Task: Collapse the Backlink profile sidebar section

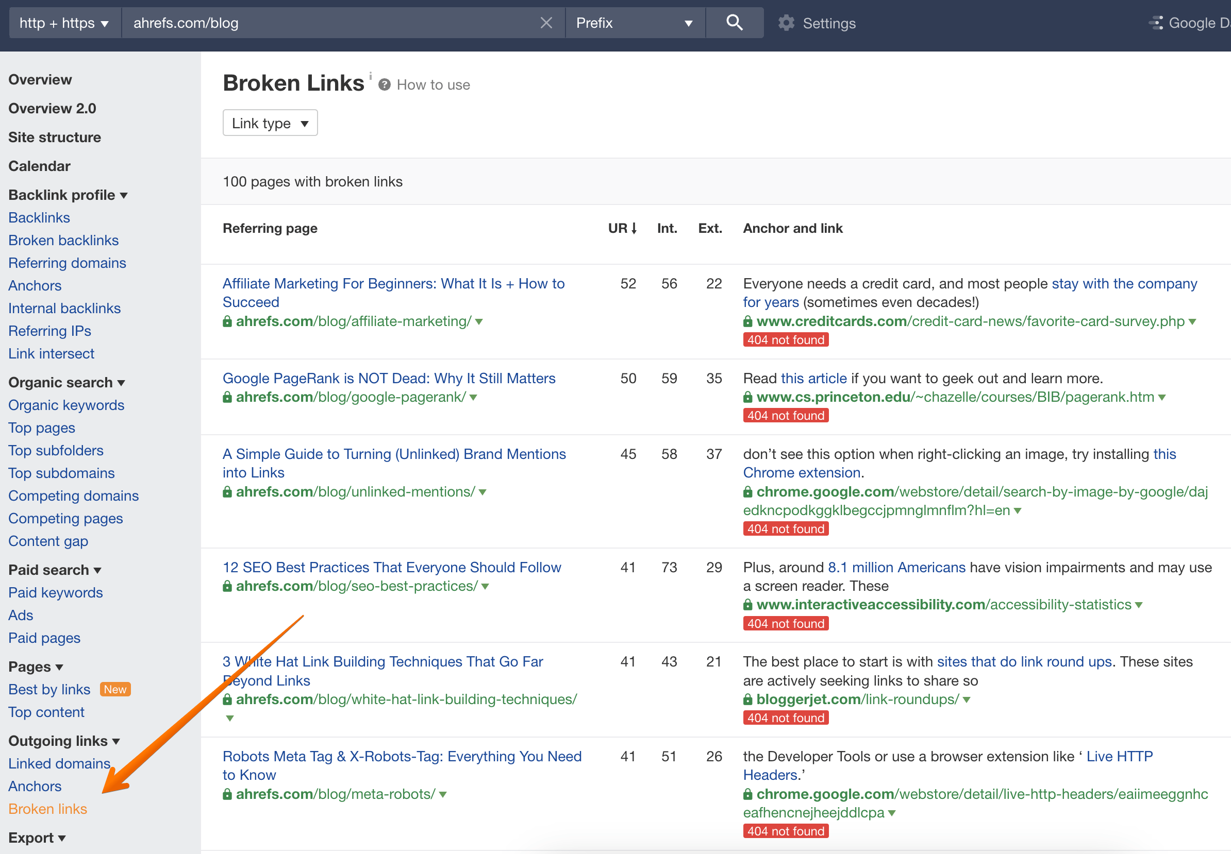Action: [x=124, y=195]
